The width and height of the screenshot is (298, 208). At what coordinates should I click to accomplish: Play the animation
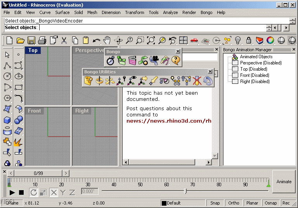[12, 192]
